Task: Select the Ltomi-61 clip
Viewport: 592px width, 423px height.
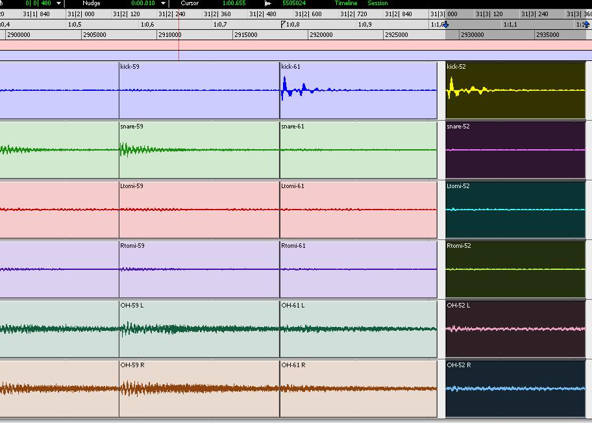Action: tap(358, 210)
